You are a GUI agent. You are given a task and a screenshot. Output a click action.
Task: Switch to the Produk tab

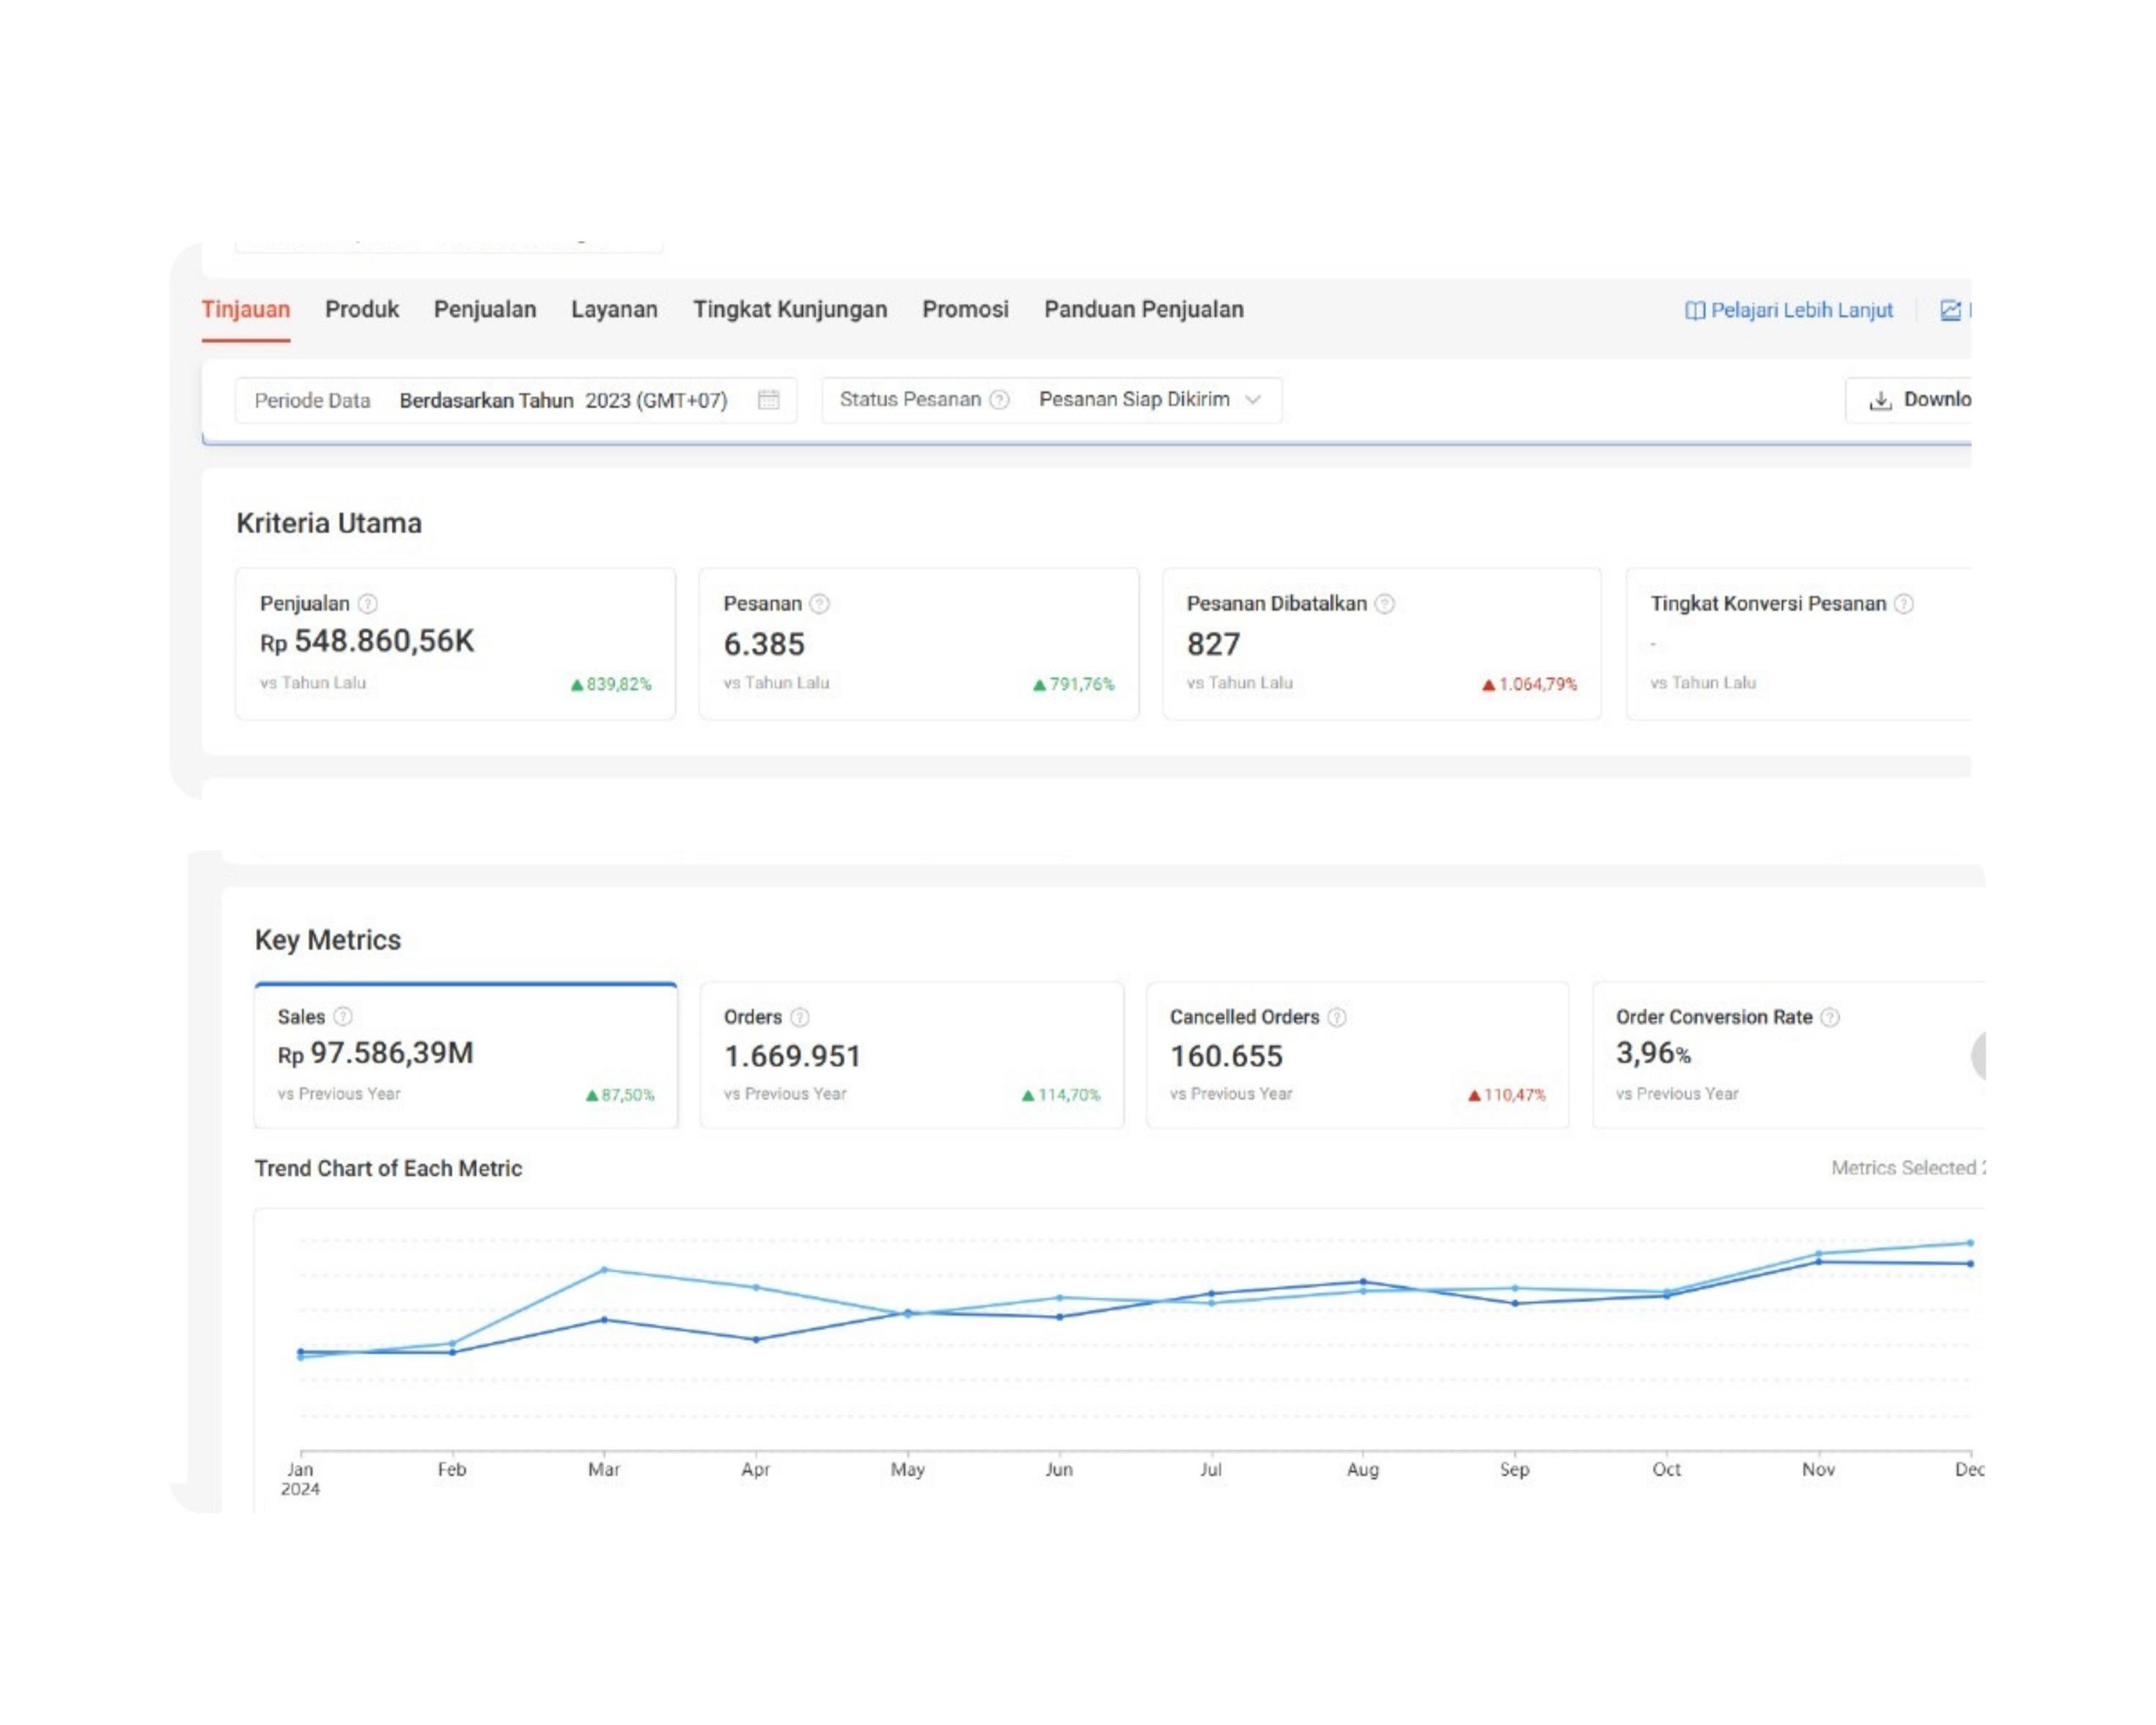coord(361,310)
